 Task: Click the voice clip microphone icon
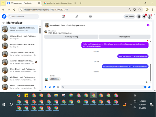46,87
